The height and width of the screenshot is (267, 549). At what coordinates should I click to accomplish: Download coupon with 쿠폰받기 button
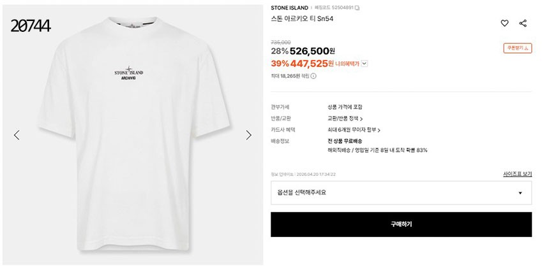click(x=517, y=48)
